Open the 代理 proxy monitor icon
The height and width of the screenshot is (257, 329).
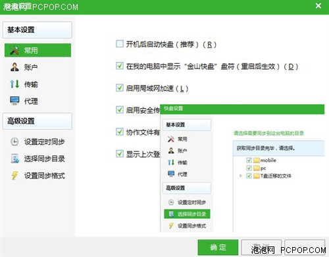(x=14, y=101)
